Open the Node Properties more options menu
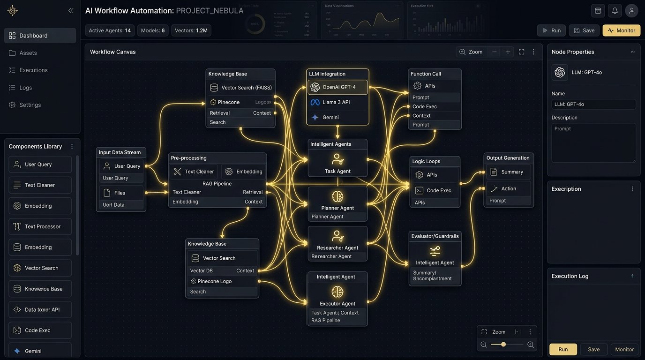The width and height of the screenshot is (645, 360). click(633, 52)
